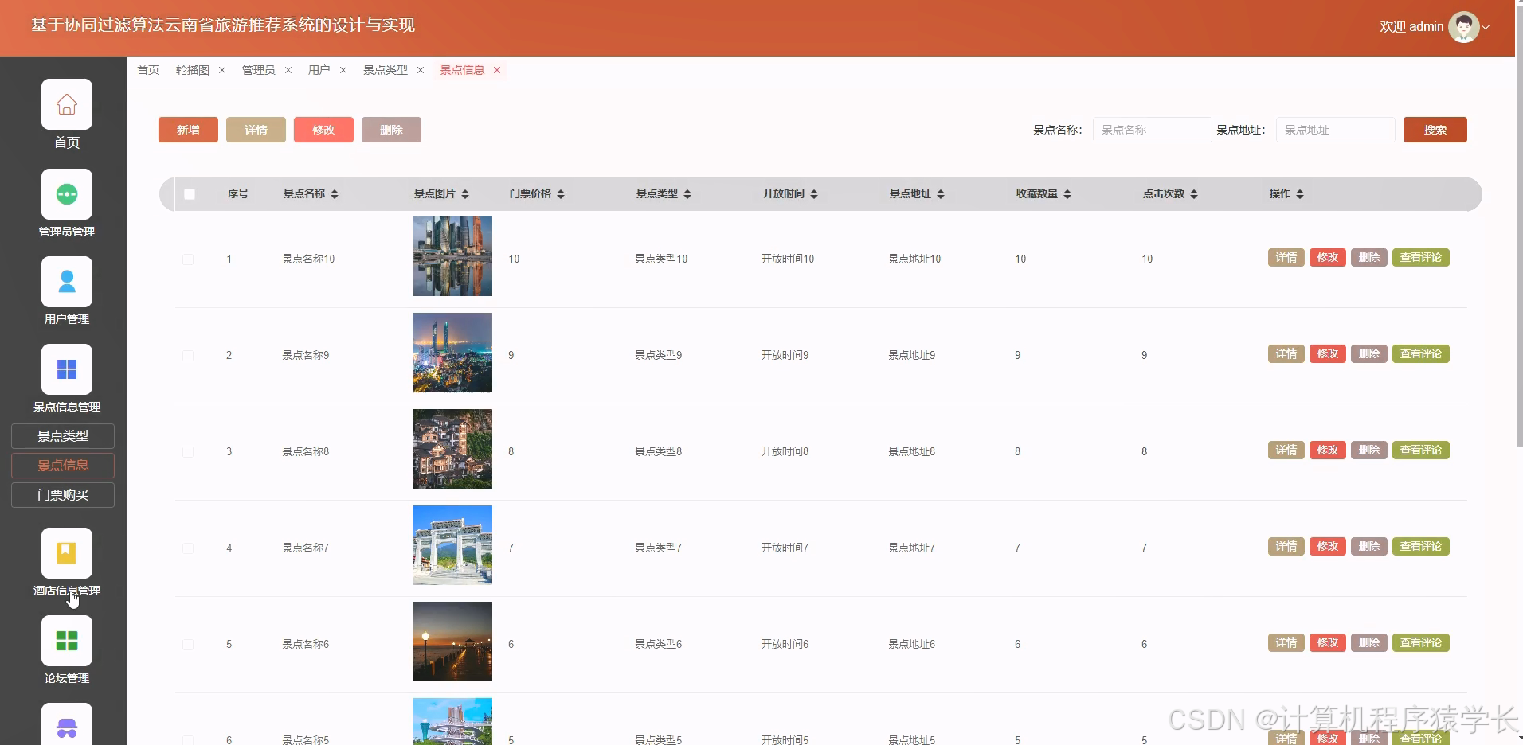Screen dimensions: 1523x745
Task: Open the image thumbnail for 景点名称8
Action: tap(452, 449)
